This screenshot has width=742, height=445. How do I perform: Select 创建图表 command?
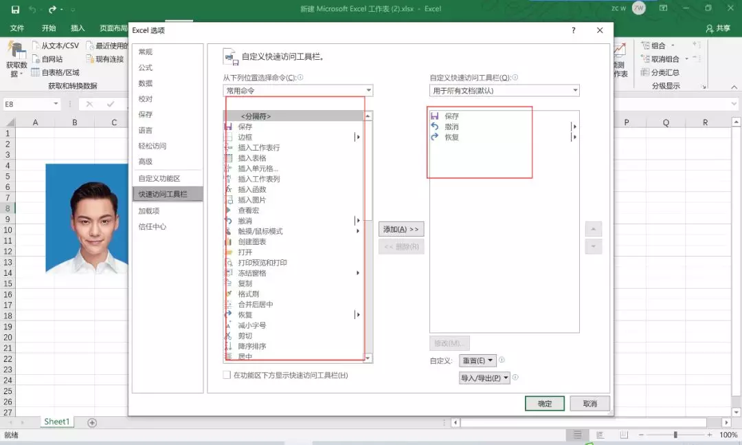[294, 241]
